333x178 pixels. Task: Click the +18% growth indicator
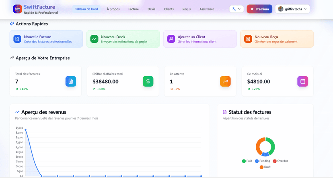coord(99,89)
